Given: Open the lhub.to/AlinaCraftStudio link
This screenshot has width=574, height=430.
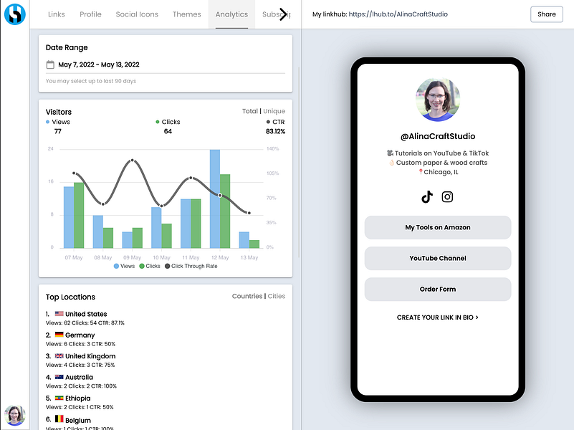Looking at the screenshot, I should click(x=398, y=14).
